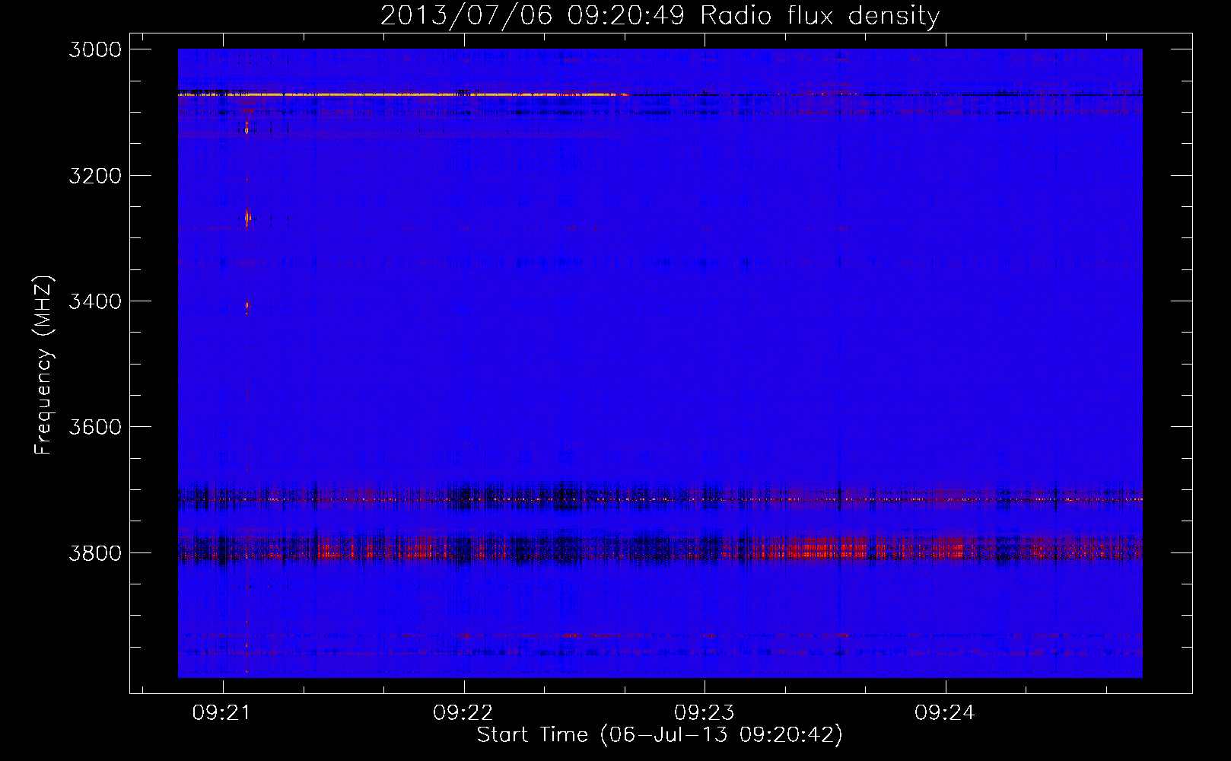Click the bright burst spot just below 3400 MHz
Image resolution: width=1231 pixels, height=761 pixels.
tap(247, 307)
